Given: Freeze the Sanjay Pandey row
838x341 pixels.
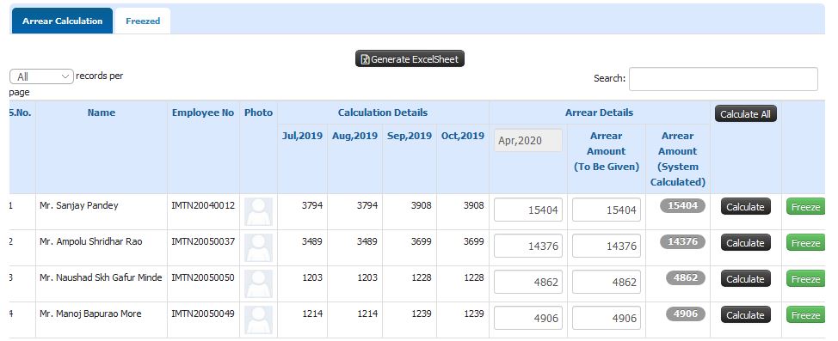Looking at the screenshot, I should coord(805,206).
